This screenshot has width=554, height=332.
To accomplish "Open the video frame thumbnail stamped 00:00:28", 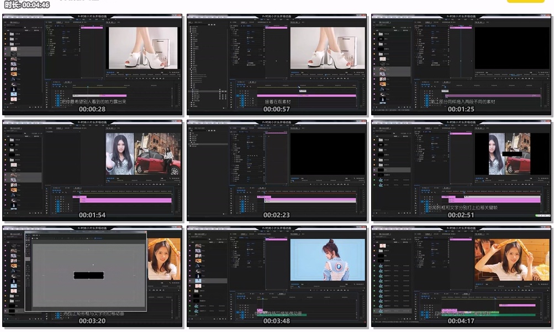I will pos(92,65).
